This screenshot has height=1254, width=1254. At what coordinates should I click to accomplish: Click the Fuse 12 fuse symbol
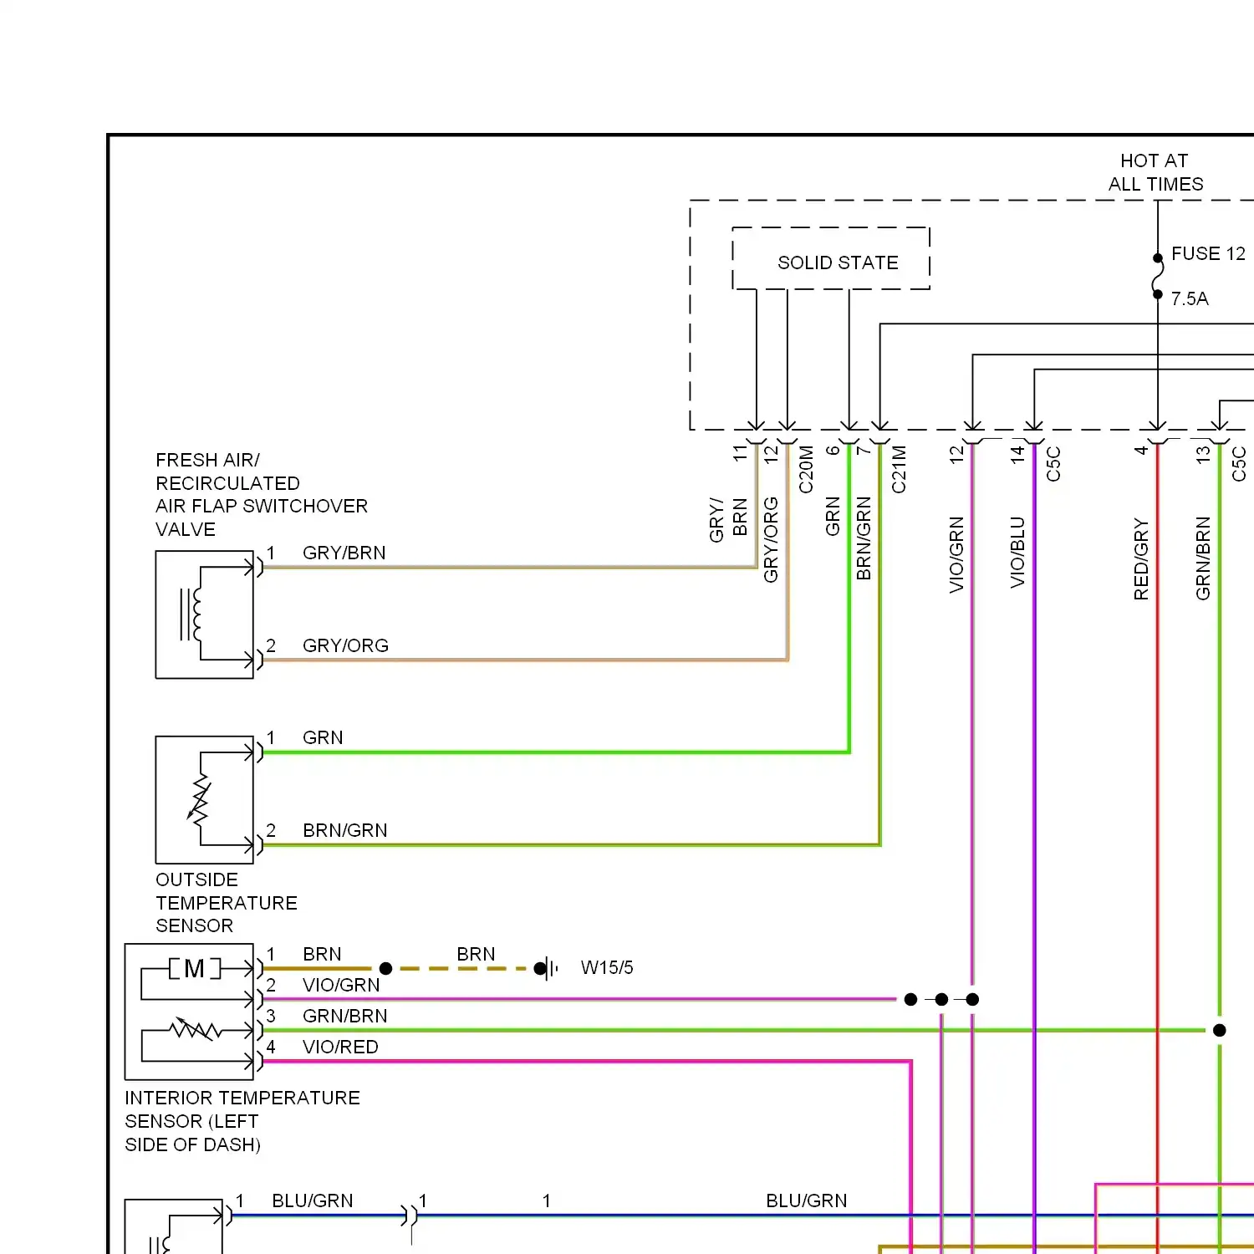(x=1158, y=276)
